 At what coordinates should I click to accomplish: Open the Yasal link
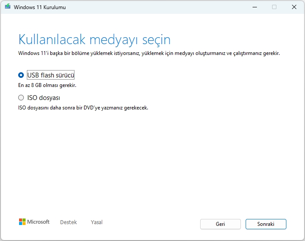tap(97, 222)
